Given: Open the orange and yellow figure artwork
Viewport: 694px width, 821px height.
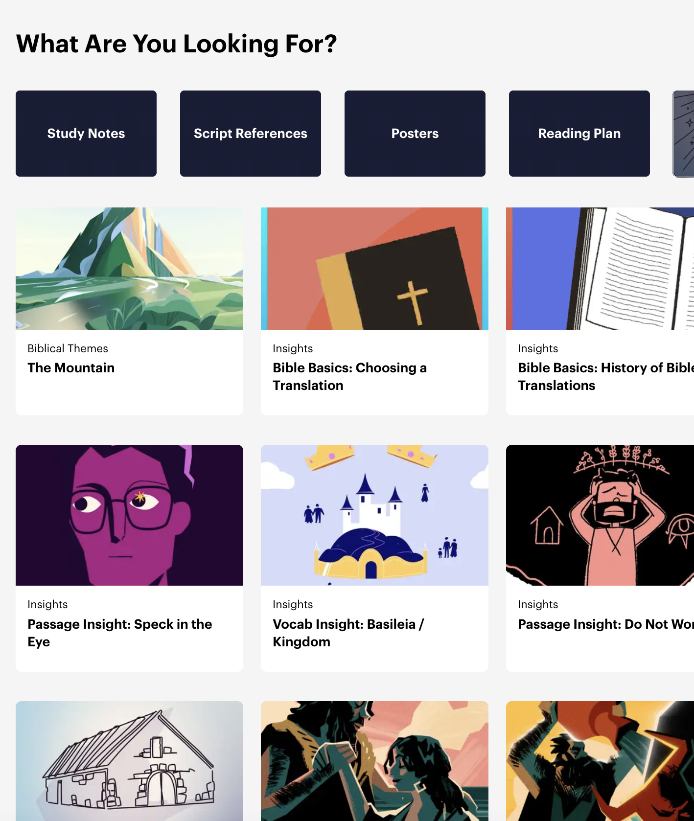Looking at the screenshot, I should click(600, 761).
